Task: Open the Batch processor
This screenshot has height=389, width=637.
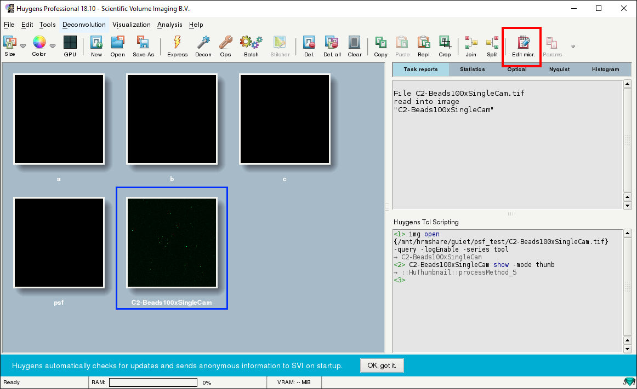Action: [251, 46]
